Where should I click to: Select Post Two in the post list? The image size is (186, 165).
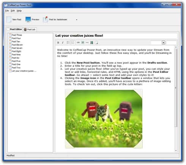[15, 68]
